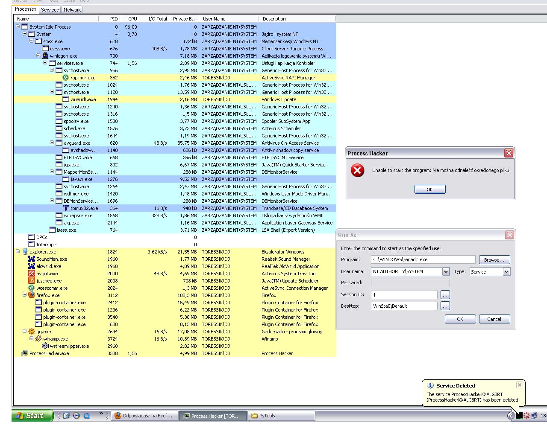Open Internet Explorer from Quick Launch
This screenshot has height=437, width=547.
pyautogui.click(x=66, y=415)
